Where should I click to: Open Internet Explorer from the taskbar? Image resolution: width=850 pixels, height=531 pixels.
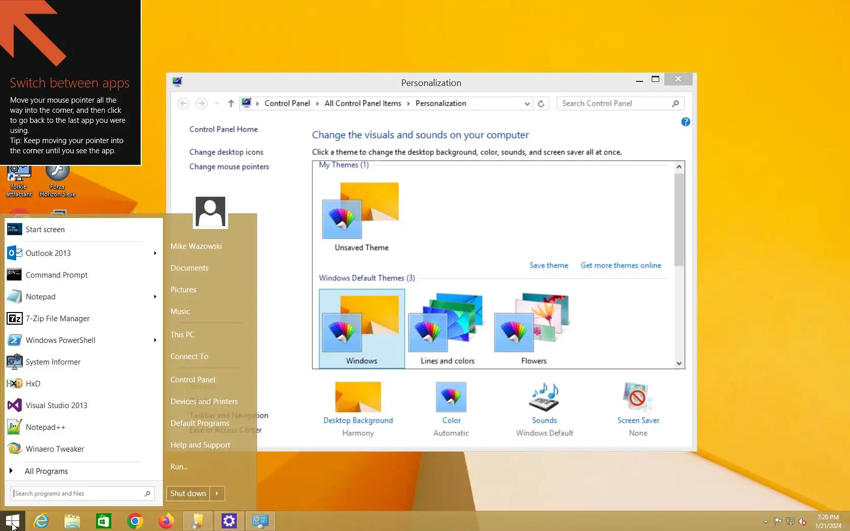click(41, 521)
